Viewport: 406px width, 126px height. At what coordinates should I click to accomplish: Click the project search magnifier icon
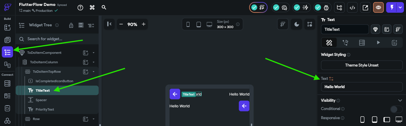(104, 8)
